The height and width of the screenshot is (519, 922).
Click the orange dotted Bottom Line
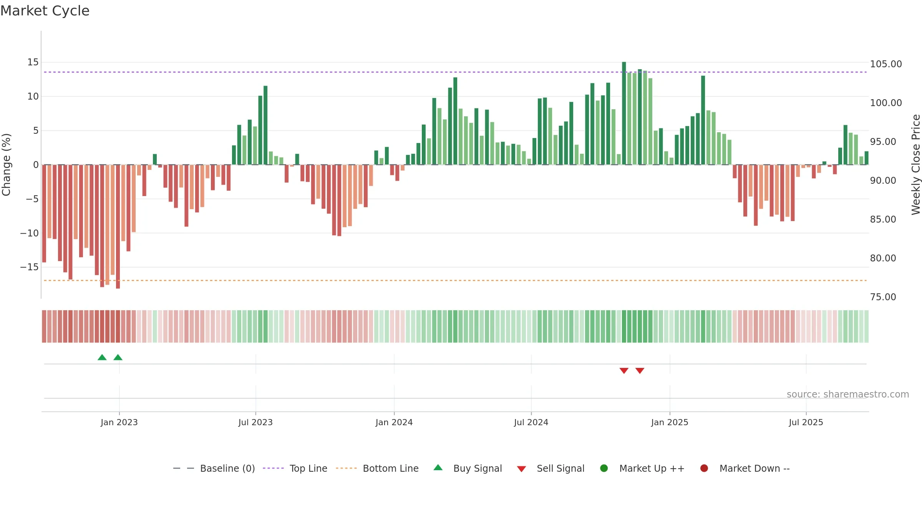(x=455, y=280)
